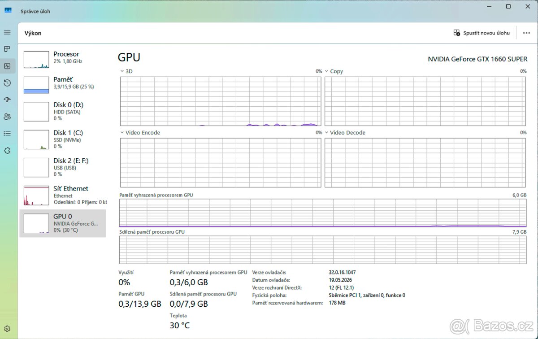
Task: Open the three-dots more options menu
Action: (x=526, y=33)
